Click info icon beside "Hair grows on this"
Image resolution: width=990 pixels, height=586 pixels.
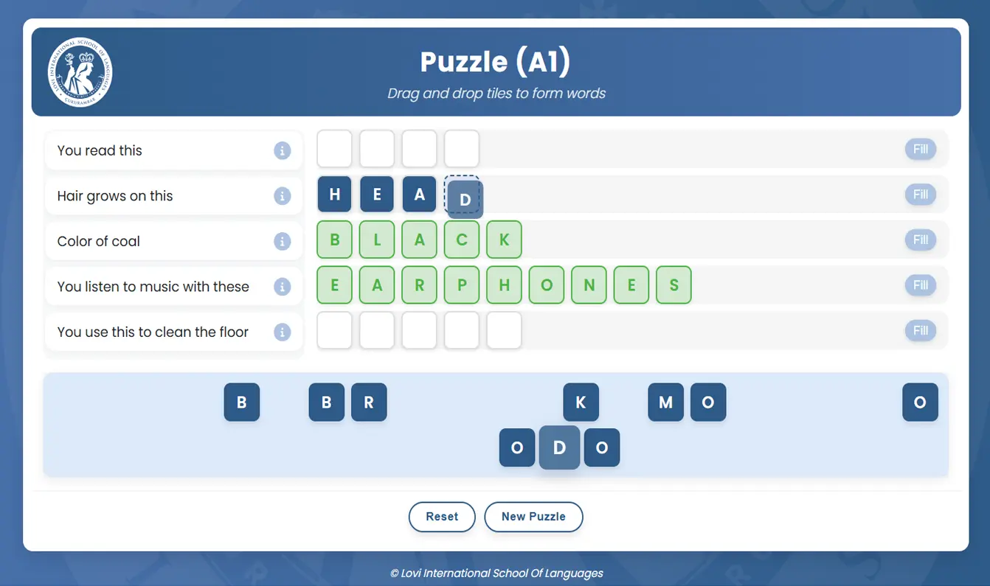(283, 195)
